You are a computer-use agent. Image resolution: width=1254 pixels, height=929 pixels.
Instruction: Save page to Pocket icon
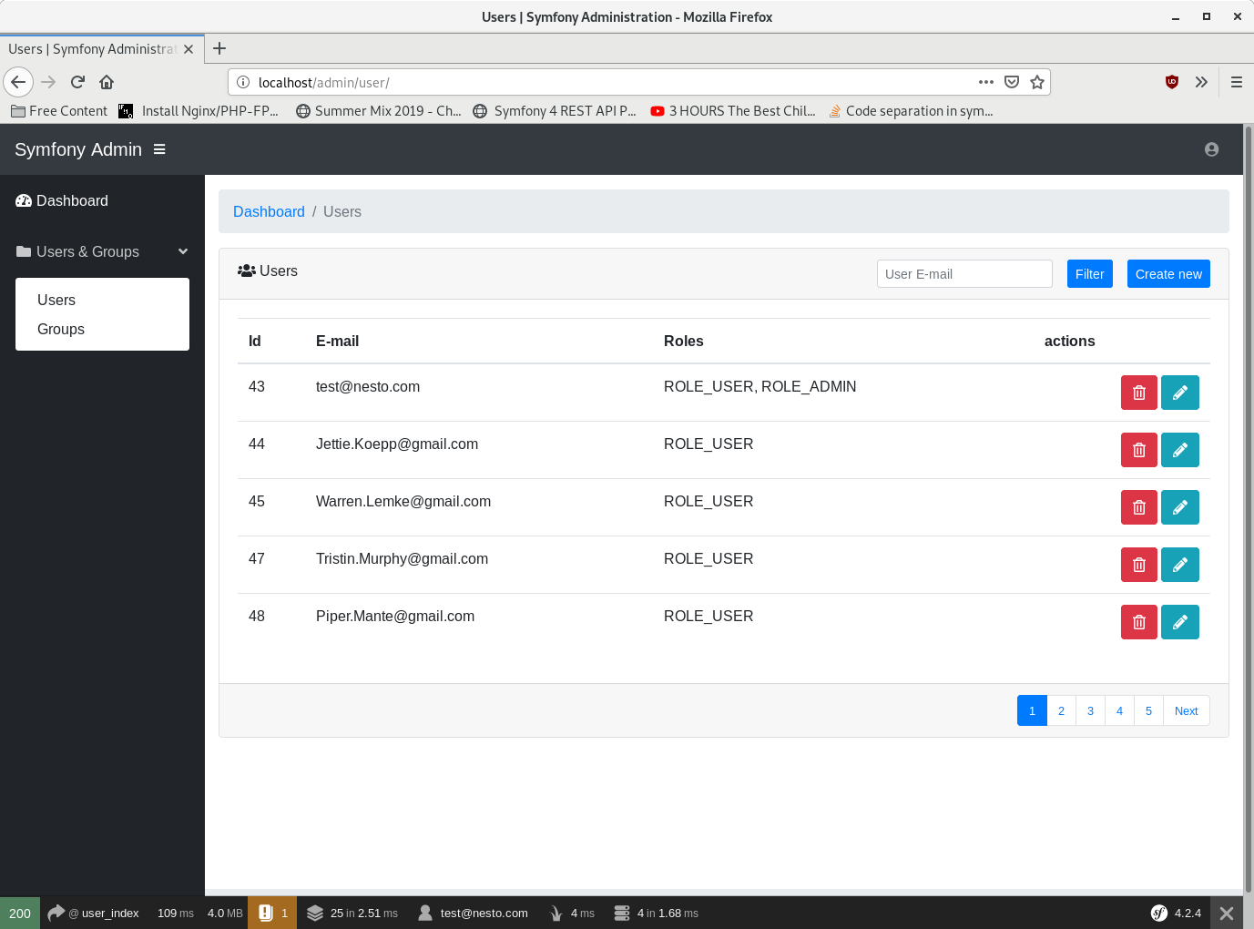click(x=1012, y=82)
